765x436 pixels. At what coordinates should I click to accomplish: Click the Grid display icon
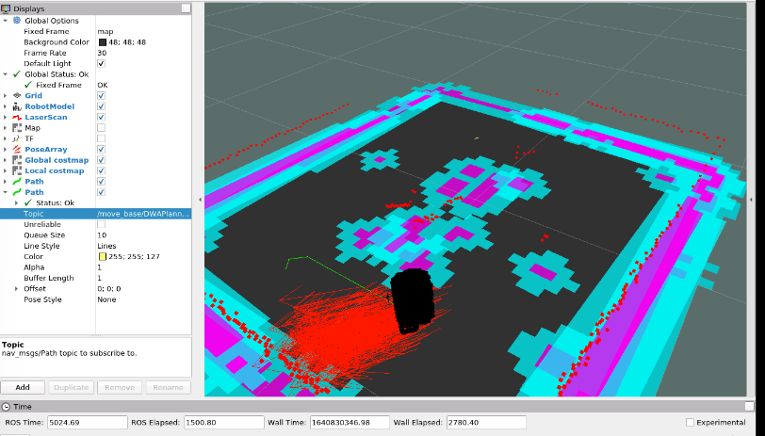pos(17,96)
